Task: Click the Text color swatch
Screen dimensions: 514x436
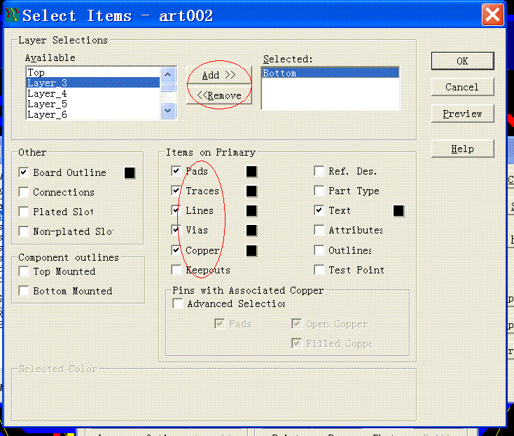Action: pyautogui.click(x=398, y=211)
